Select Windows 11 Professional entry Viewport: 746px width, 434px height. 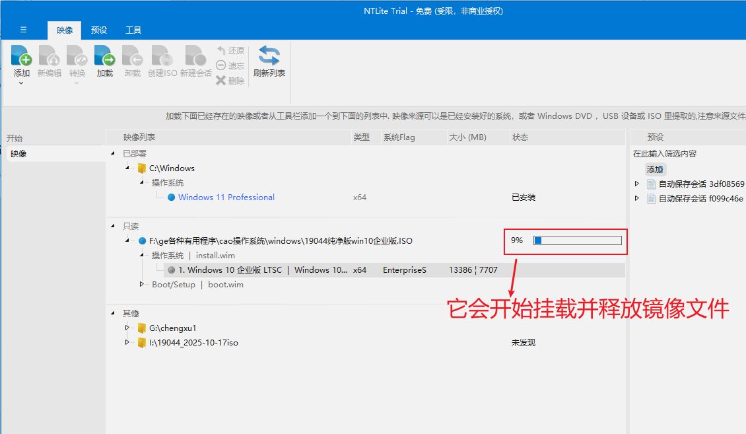tap(226, 198)
